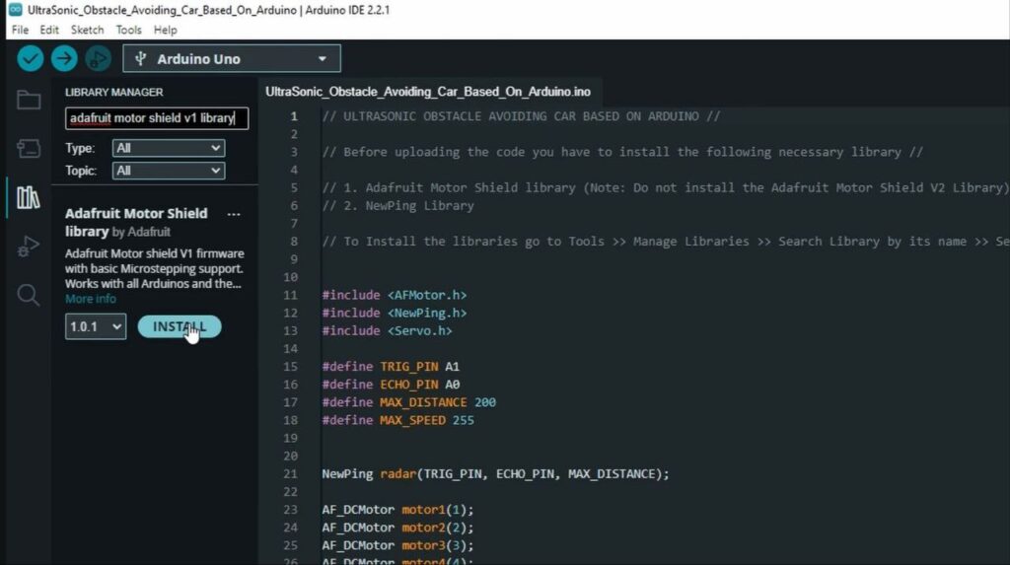
Task: Expand the Topic filter dropdown
Action: click(169, 171)
